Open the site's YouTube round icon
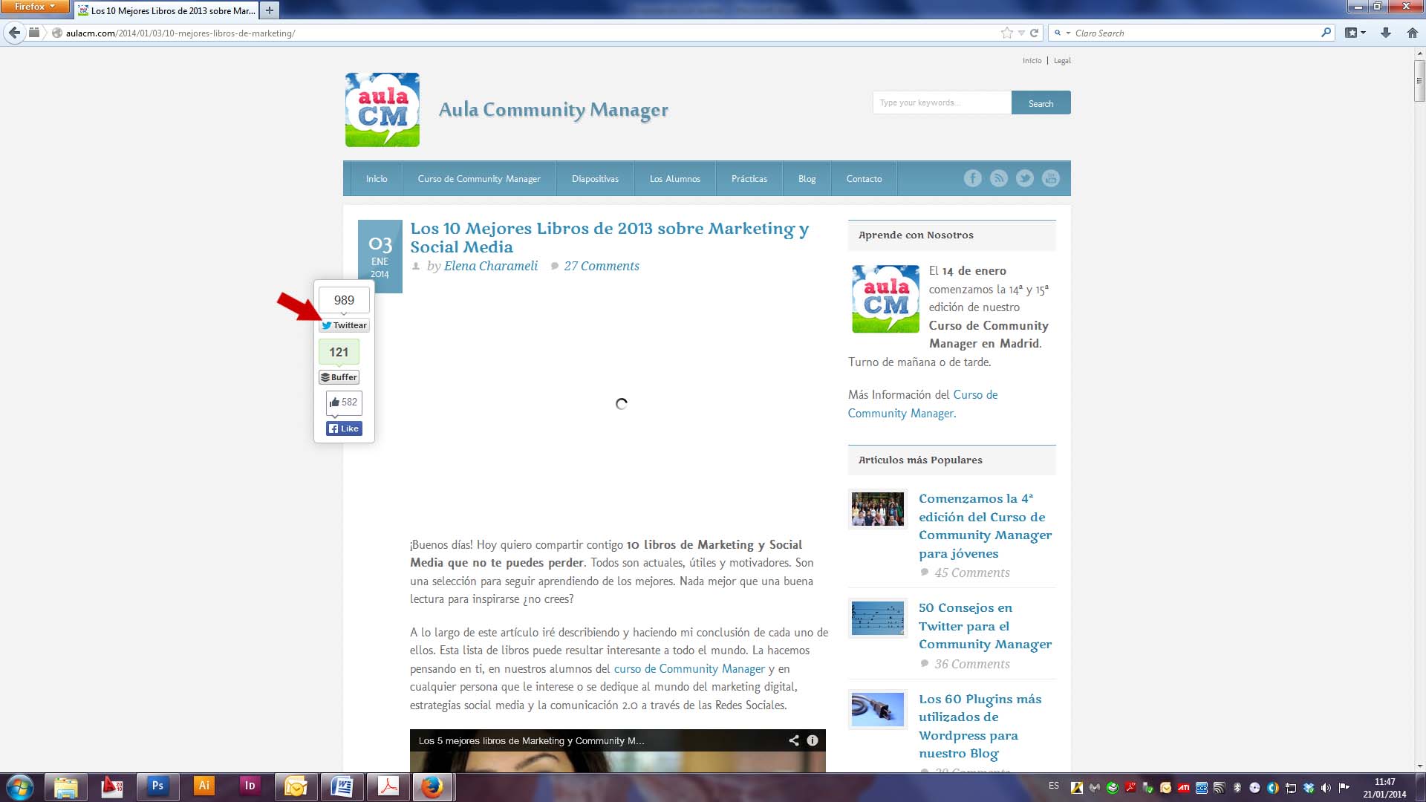 click(x=1050, y=178)
